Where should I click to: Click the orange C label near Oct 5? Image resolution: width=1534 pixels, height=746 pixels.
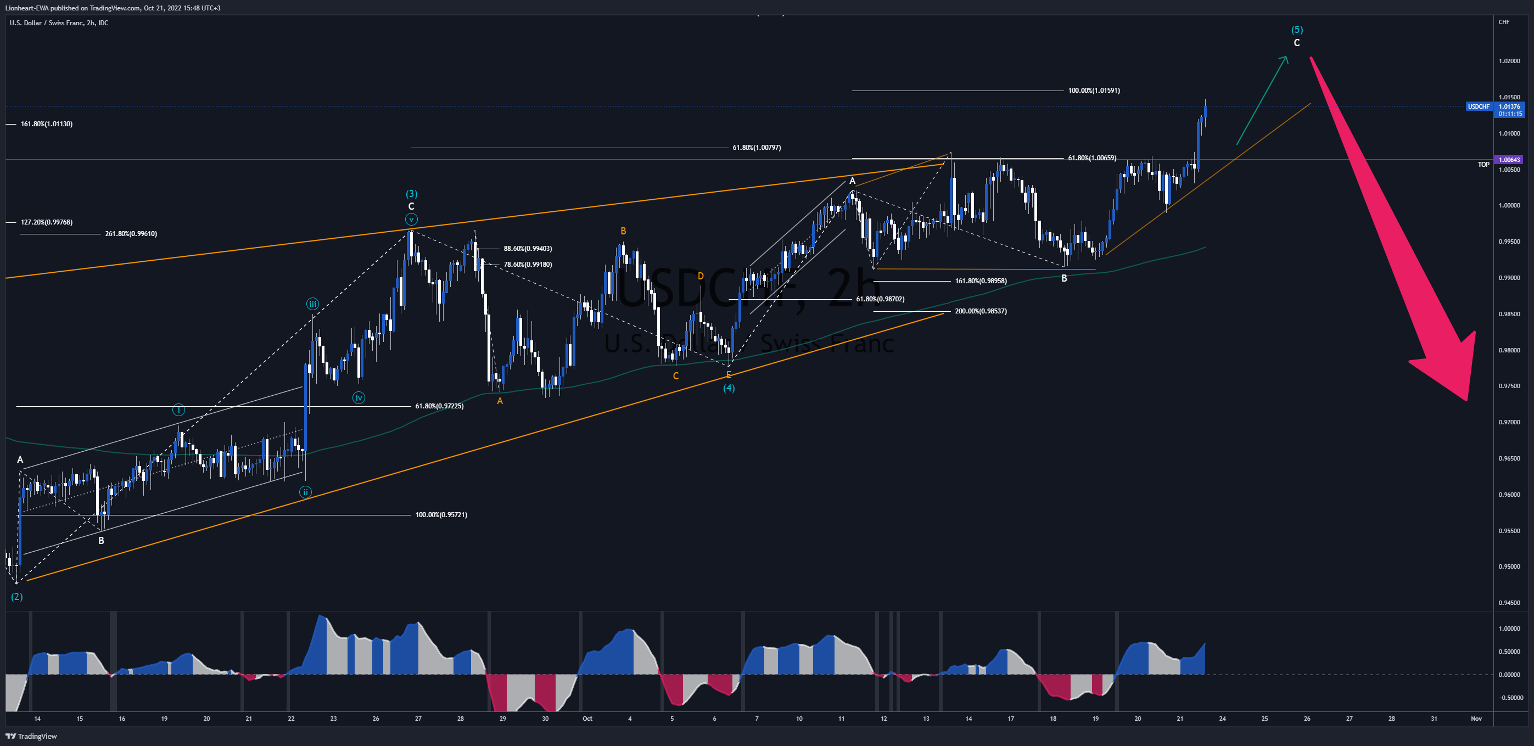[x=675, y=376]
